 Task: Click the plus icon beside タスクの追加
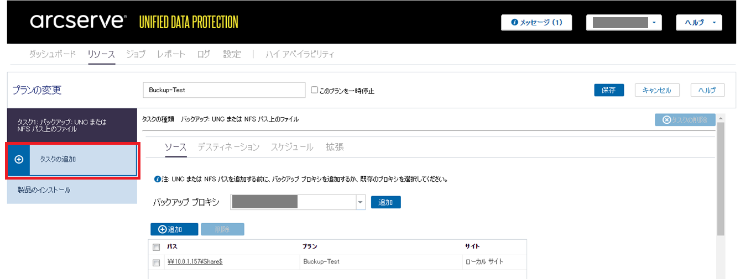coord(19,159)
